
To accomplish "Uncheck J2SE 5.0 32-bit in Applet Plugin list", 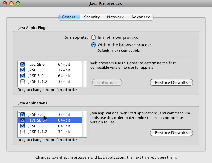I will [x=22, y=70].
